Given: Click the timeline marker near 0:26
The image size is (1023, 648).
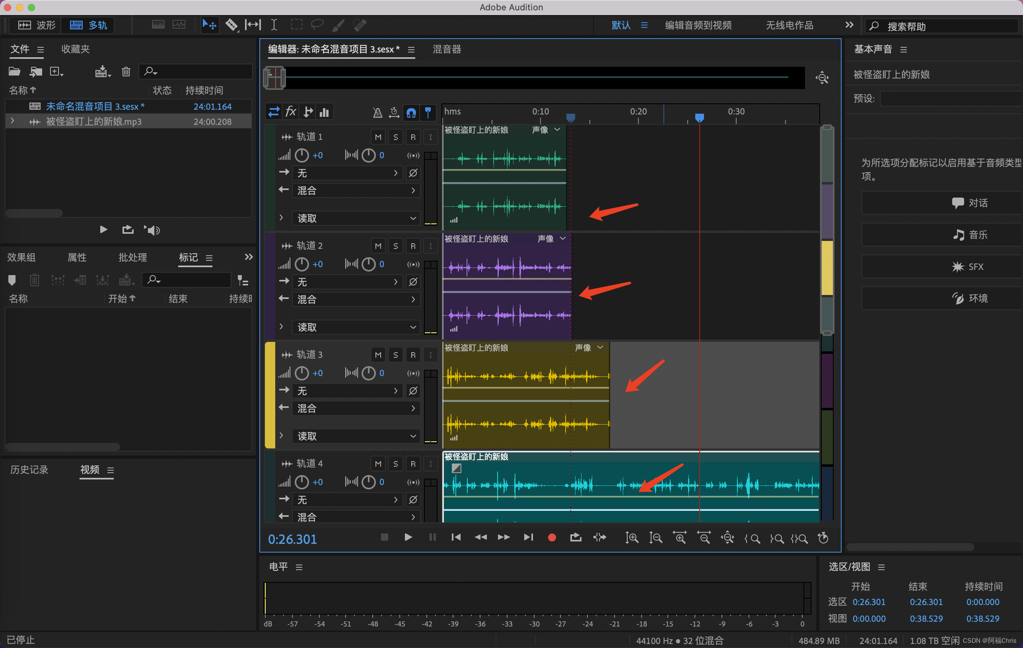Looking at the screenshot, I should coord(699,117).
